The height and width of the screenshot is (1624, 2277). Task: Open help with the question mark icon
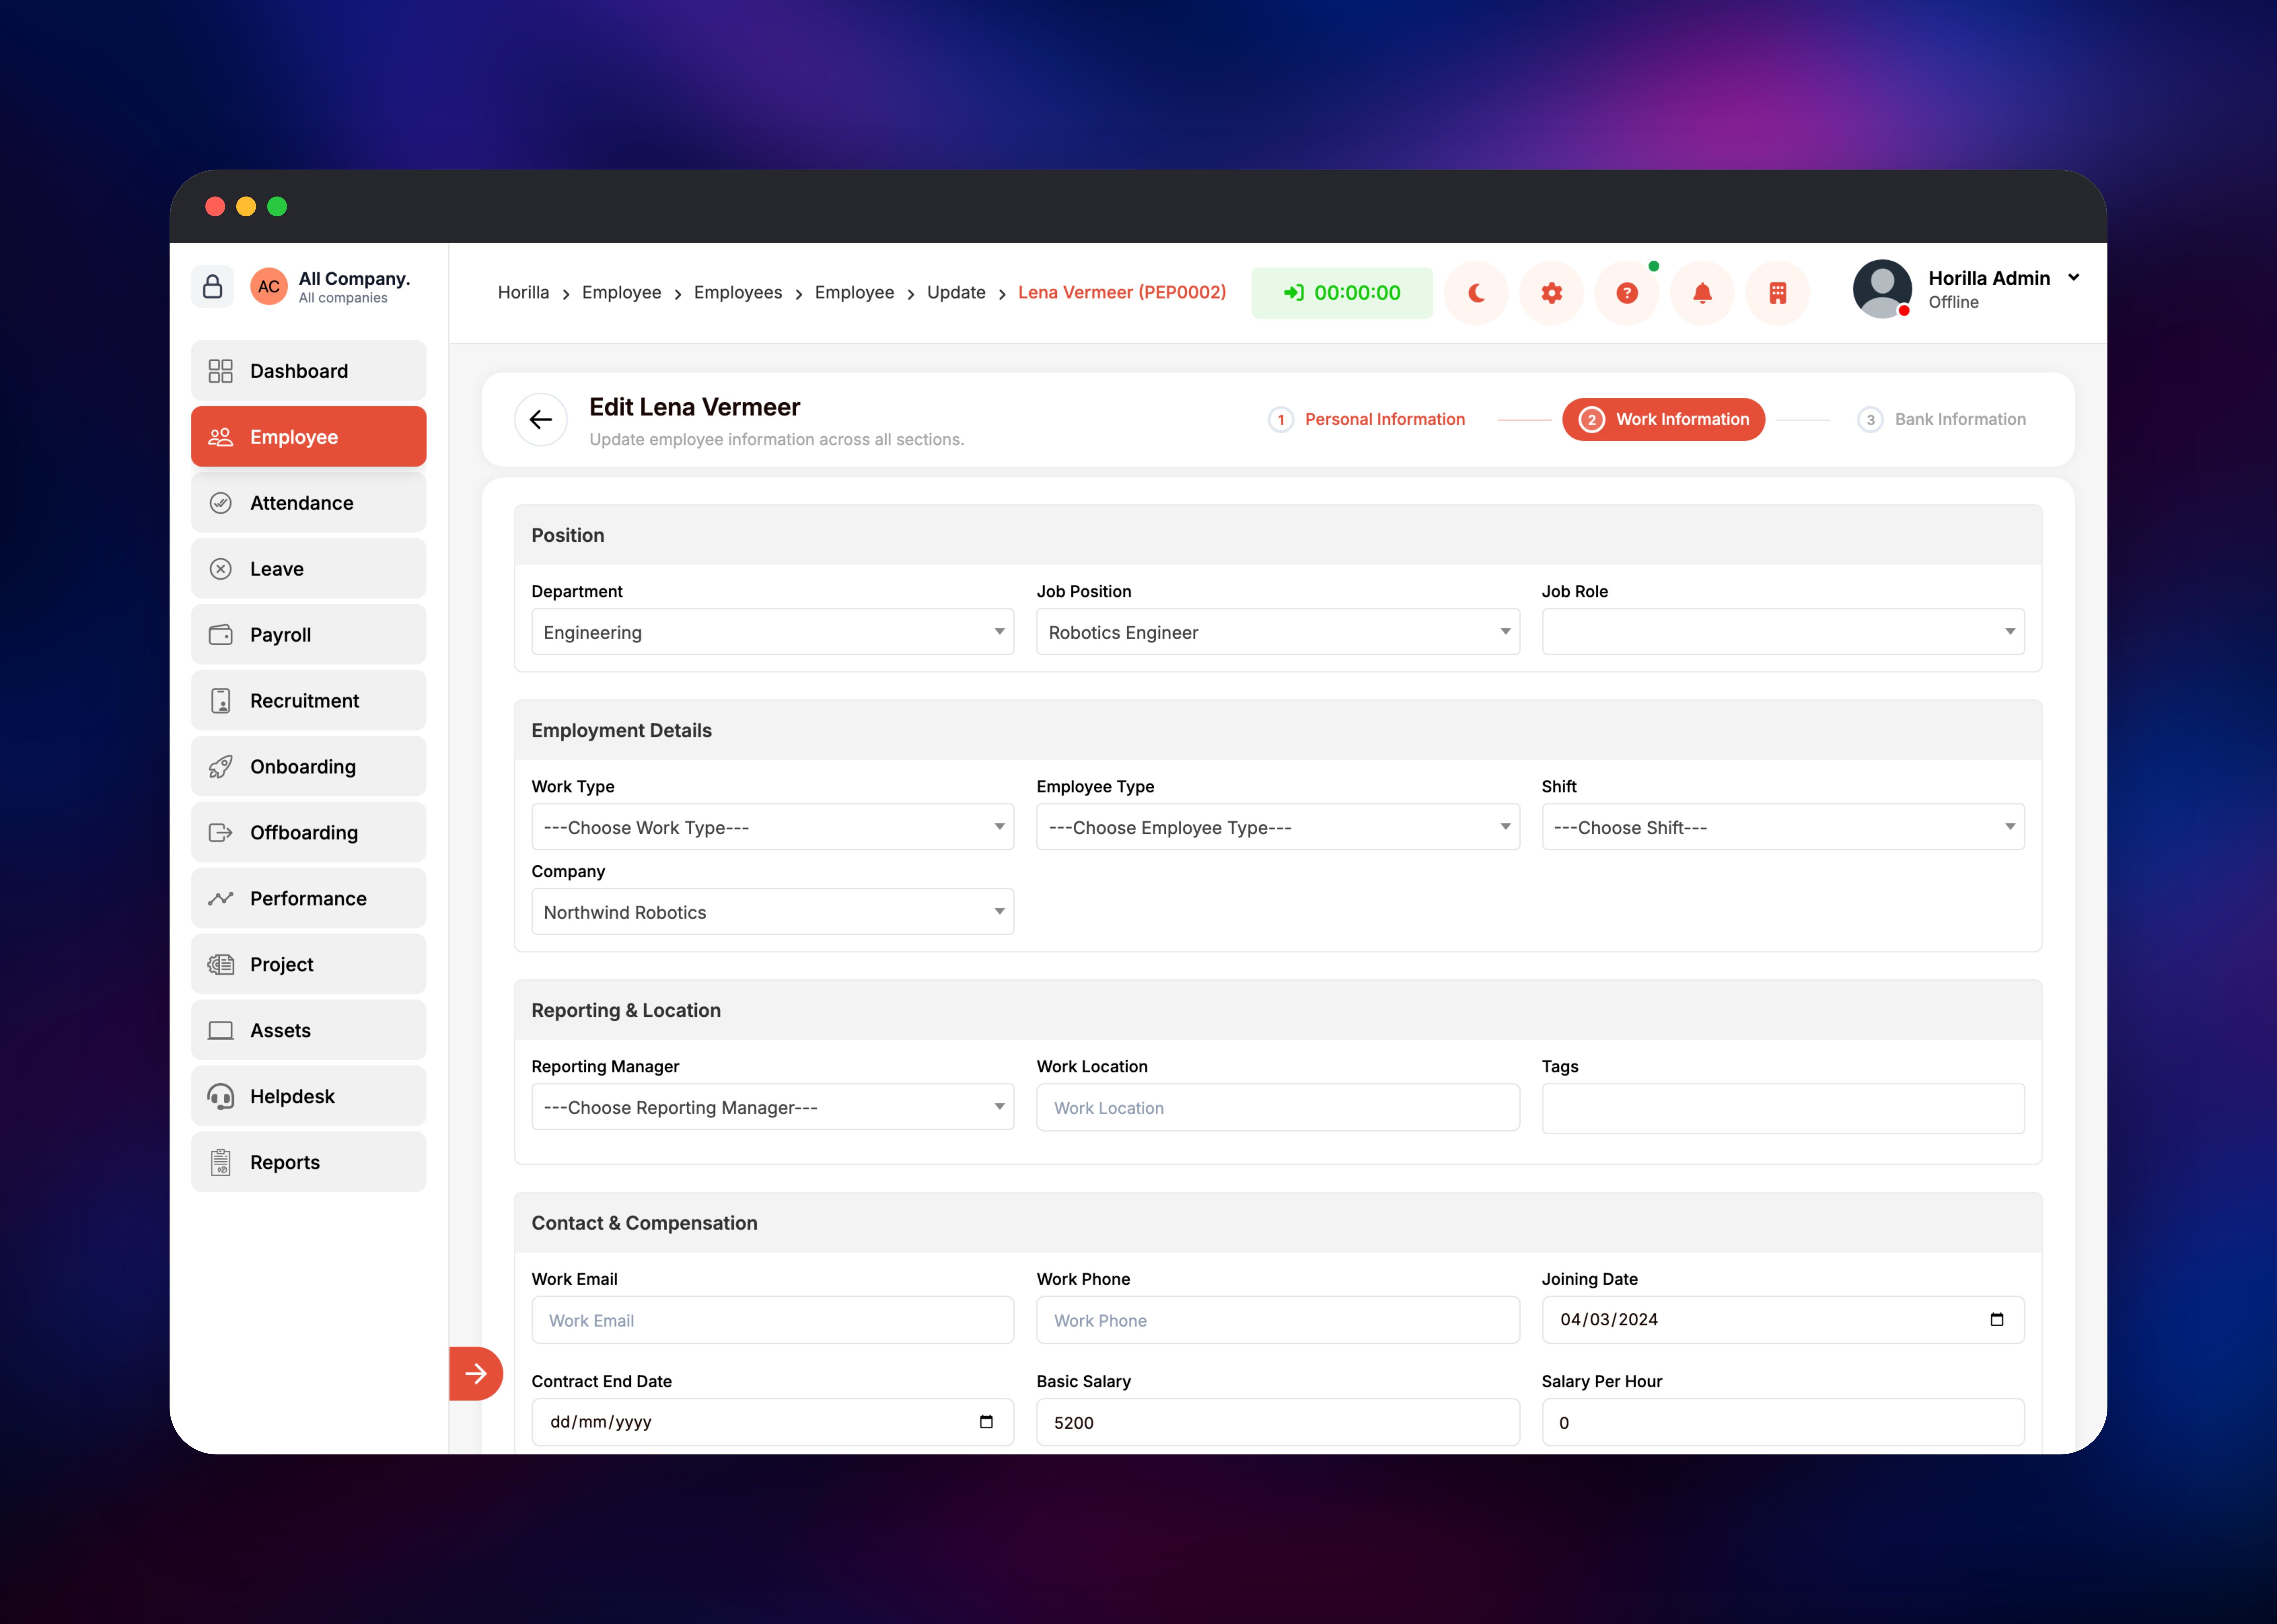click(1627, 293)
